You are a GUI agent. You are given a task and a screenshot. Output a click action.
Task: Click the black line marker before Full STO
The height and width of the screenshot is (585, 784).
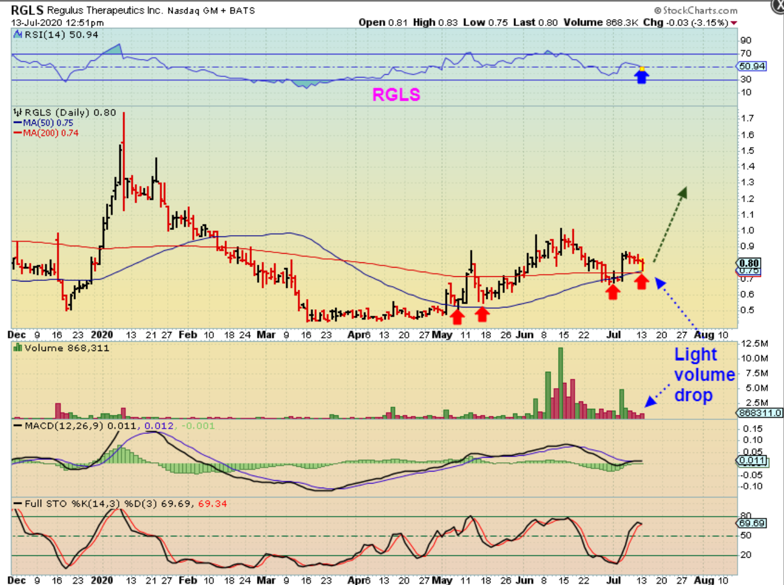[17, 504]
